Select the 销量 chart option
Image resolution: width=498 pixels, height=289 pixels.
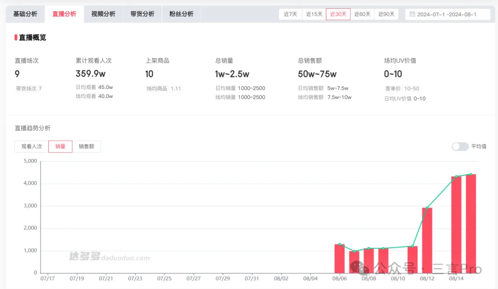point(60,147)
